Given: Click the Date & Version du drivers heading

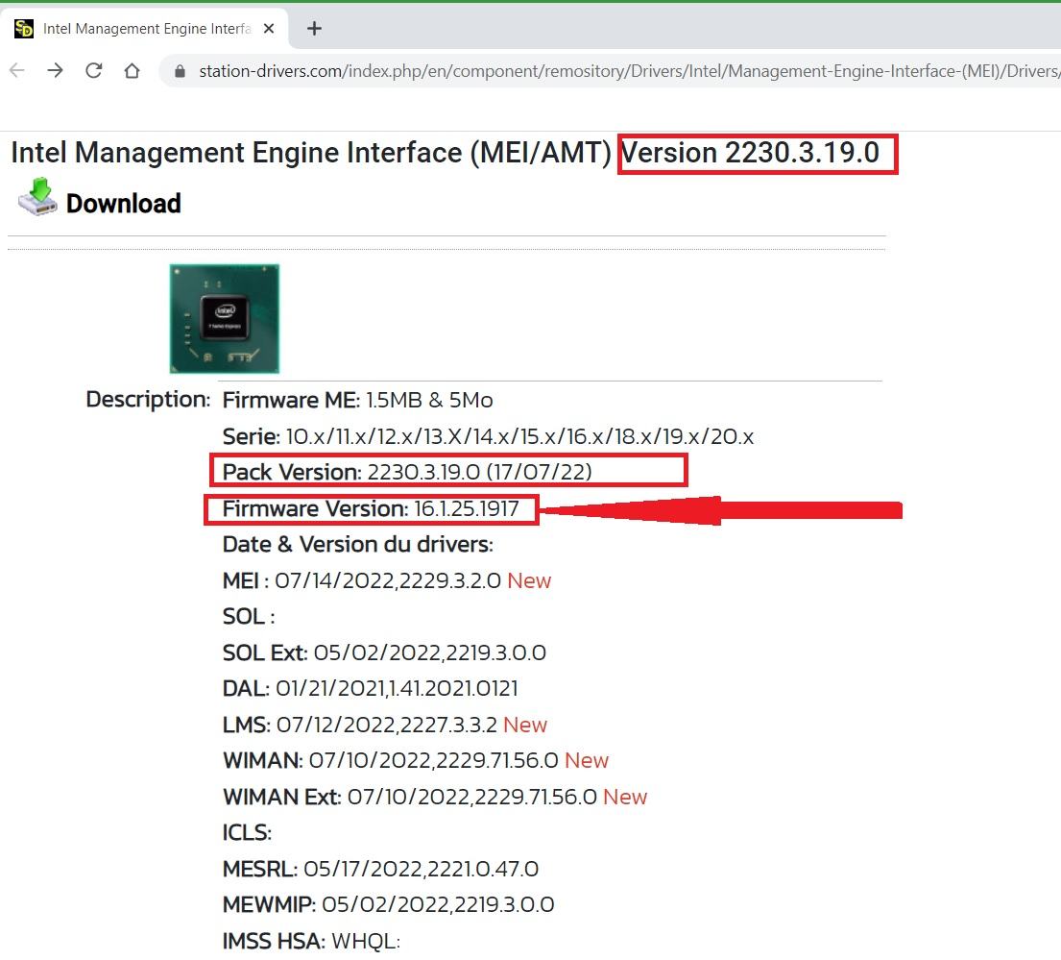Looking at the screenshot, I should coord(358,544).
